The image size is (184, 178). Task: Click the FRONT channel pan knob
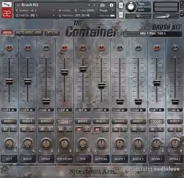46,143
